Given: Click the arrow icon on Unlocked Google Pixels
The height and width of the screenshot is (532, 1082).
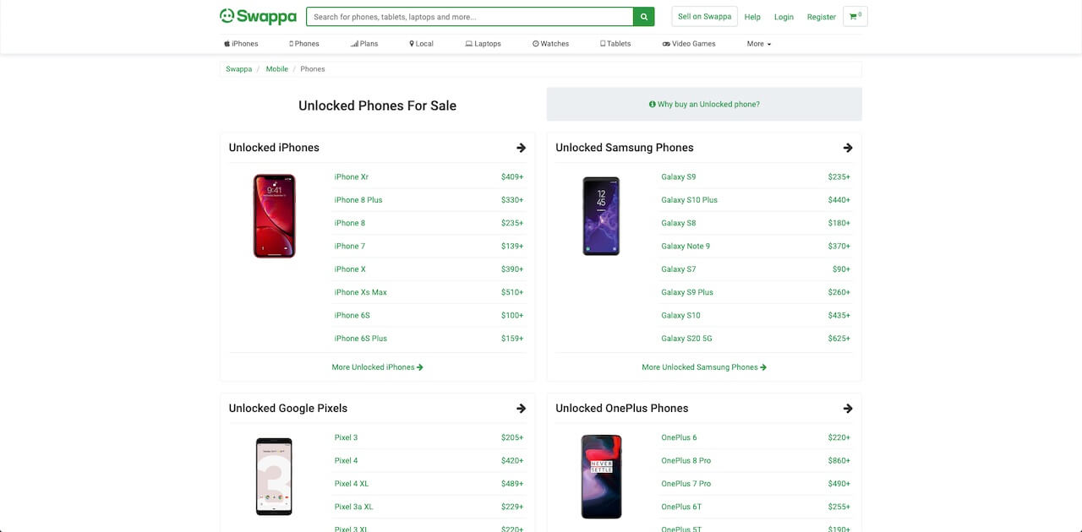Looking at the screenshot, I should pyautogui.click(x=521, y=408).
